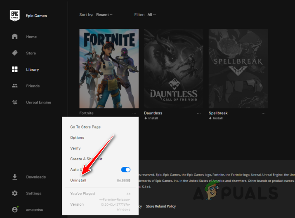Open the Downloads sidebar label
The image size is (295, 218).
(x=36, y=177)
